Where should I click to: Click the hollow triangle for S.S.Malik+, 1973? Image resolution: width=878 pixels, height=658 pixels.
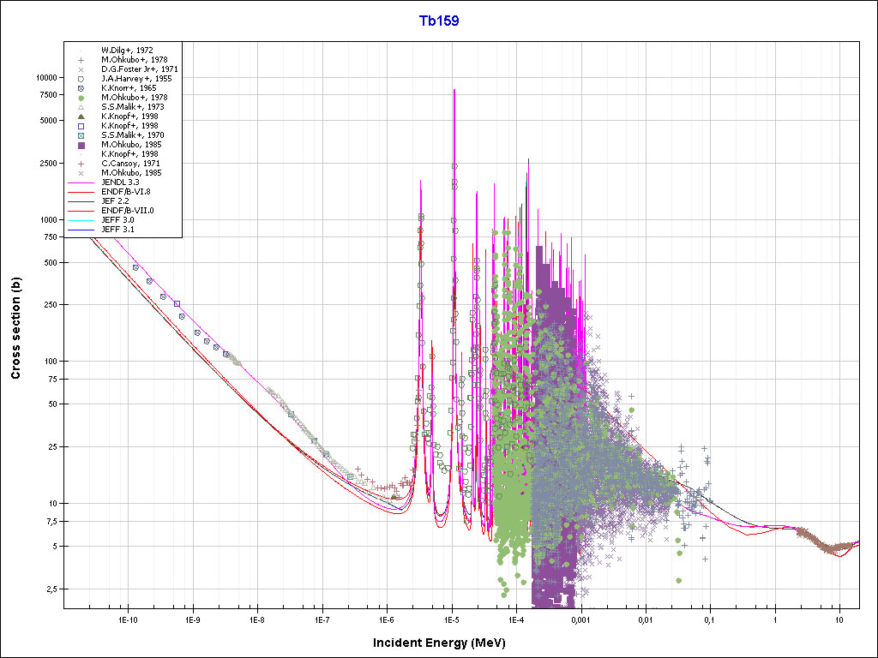click(x=80, y=106)
